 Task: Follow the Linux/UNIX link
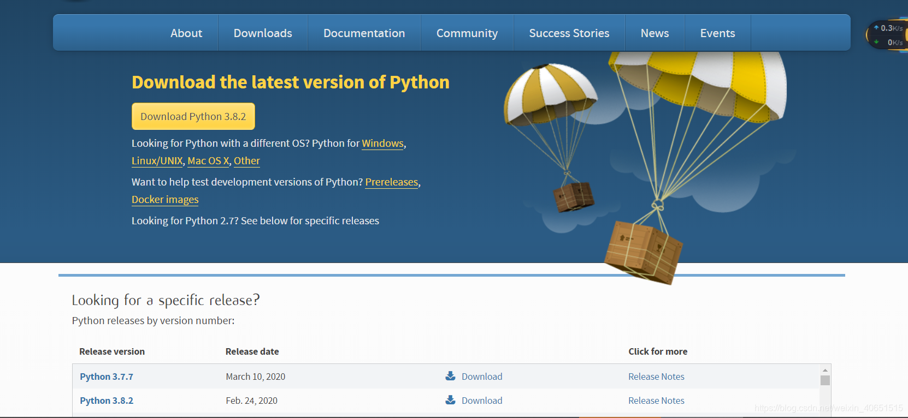point(157,161)
